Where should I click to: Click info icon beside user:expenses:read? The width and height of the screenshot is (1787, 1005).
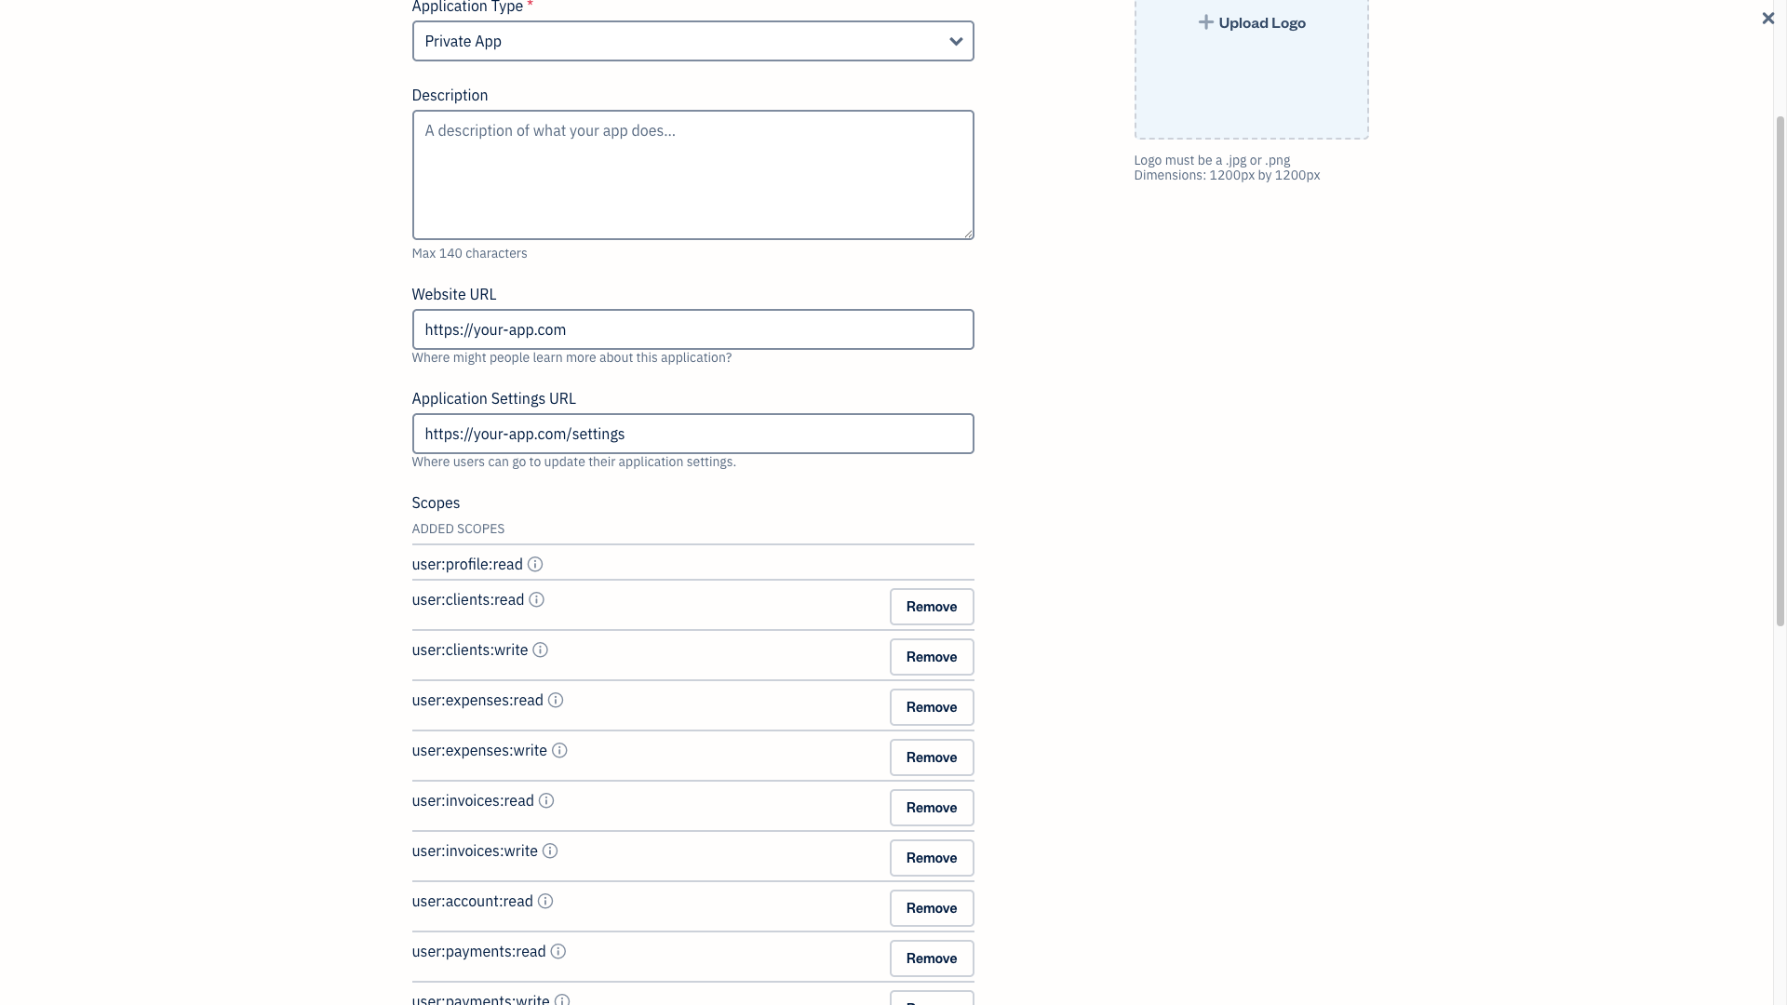pos(556,700)
